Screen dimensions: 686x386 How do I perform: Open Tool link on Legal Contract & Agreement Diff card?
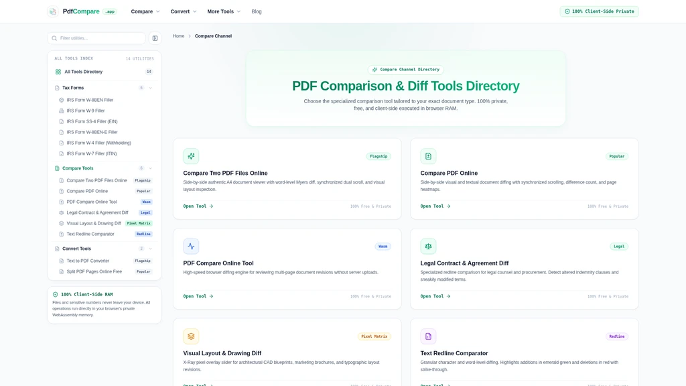[435, 296]
